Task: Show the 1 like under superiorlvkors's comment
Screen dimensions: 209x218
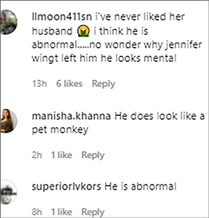Action: pos(61,212)
